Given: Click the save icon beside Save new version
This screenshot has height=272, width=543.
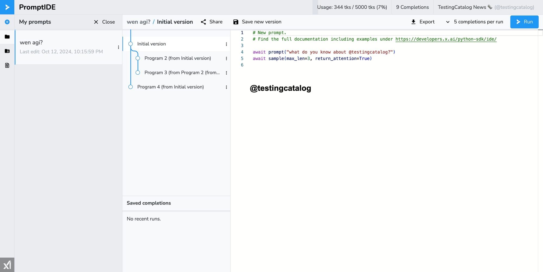Looking at the screenshot, I should coord(236,22).
